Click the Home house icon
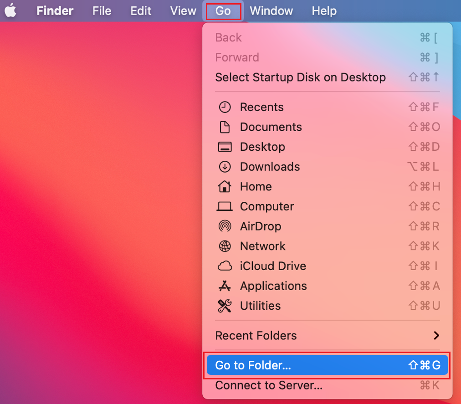This screenshot has width=461, height=404. click(x=225, y=187)
